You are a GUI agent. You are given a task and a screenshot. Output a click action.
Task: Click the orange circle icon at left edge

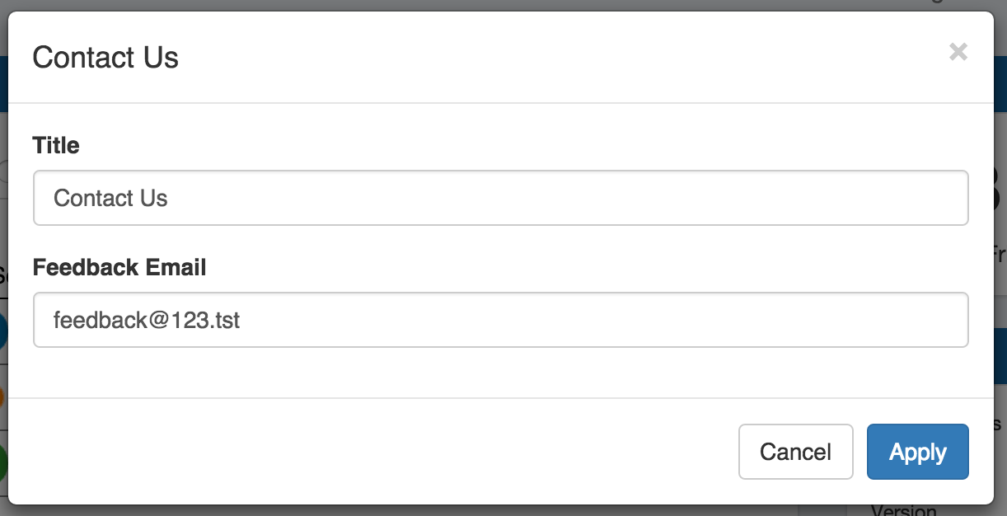2,397
